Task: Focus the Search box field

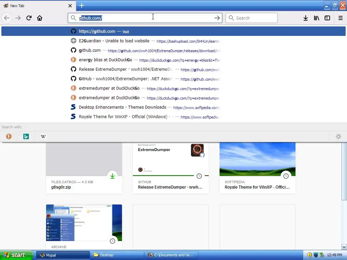Action: click(x=251, y=18)
